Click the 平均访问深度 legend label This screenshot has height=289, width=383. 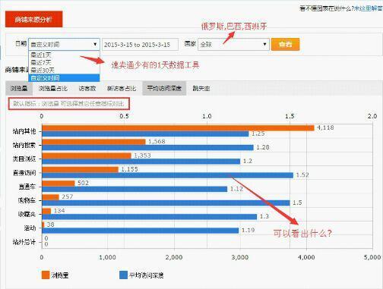[146, 275]
